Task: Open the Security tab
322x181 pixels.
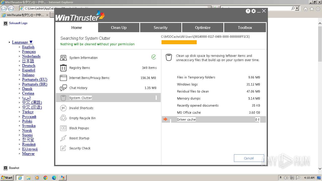Action: pos(160,28)
